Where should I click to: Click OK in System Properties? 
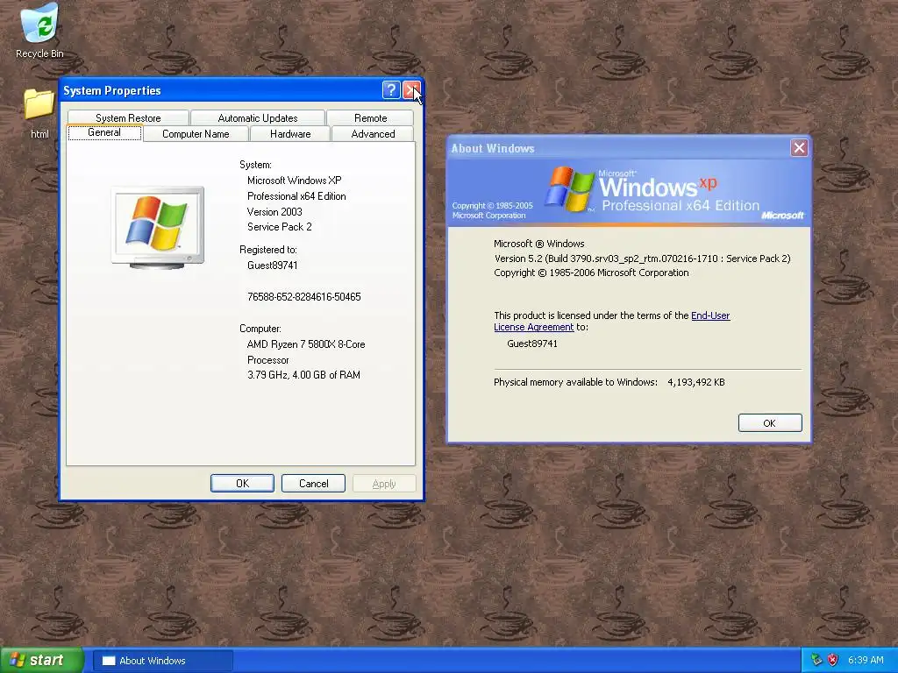click(x=242, y=483)
